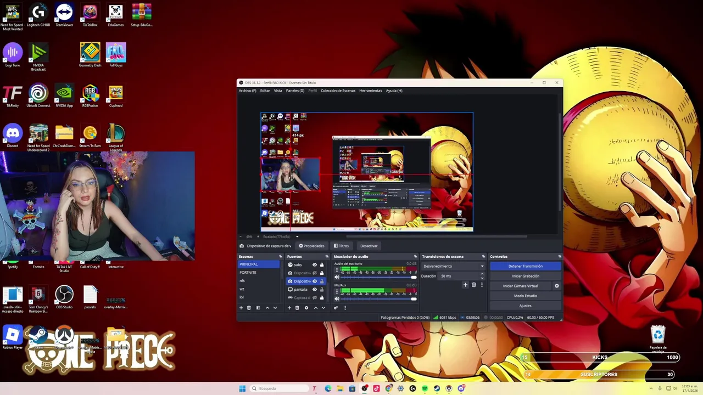This screenshot has height=395, width=703.
Task: Mute Mic/Aux speaker icon
Action: (x=337, y=299)
